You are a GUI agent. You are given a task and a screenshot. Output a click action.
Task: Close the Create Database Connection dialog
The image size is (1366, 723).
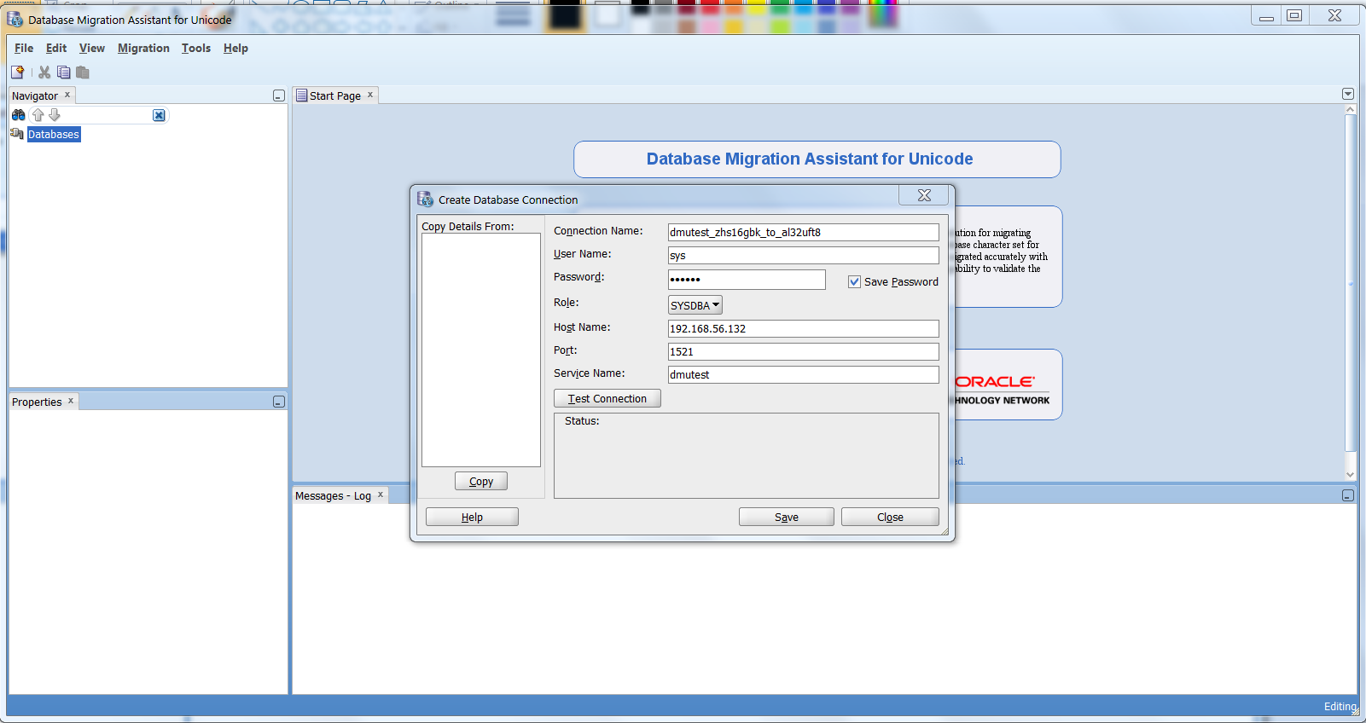pos(924,195)
